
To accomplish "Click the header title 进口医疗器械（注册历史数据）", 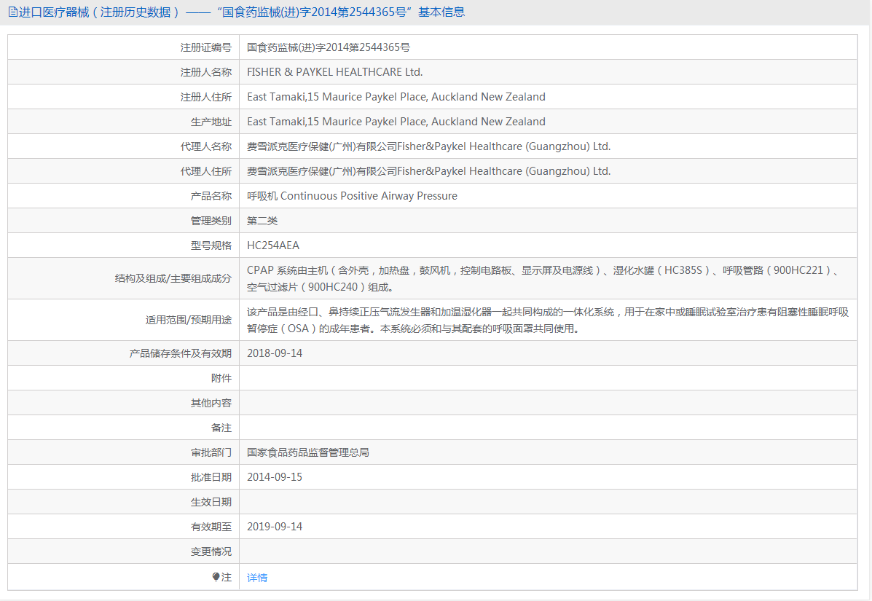I will coord(98,12).
